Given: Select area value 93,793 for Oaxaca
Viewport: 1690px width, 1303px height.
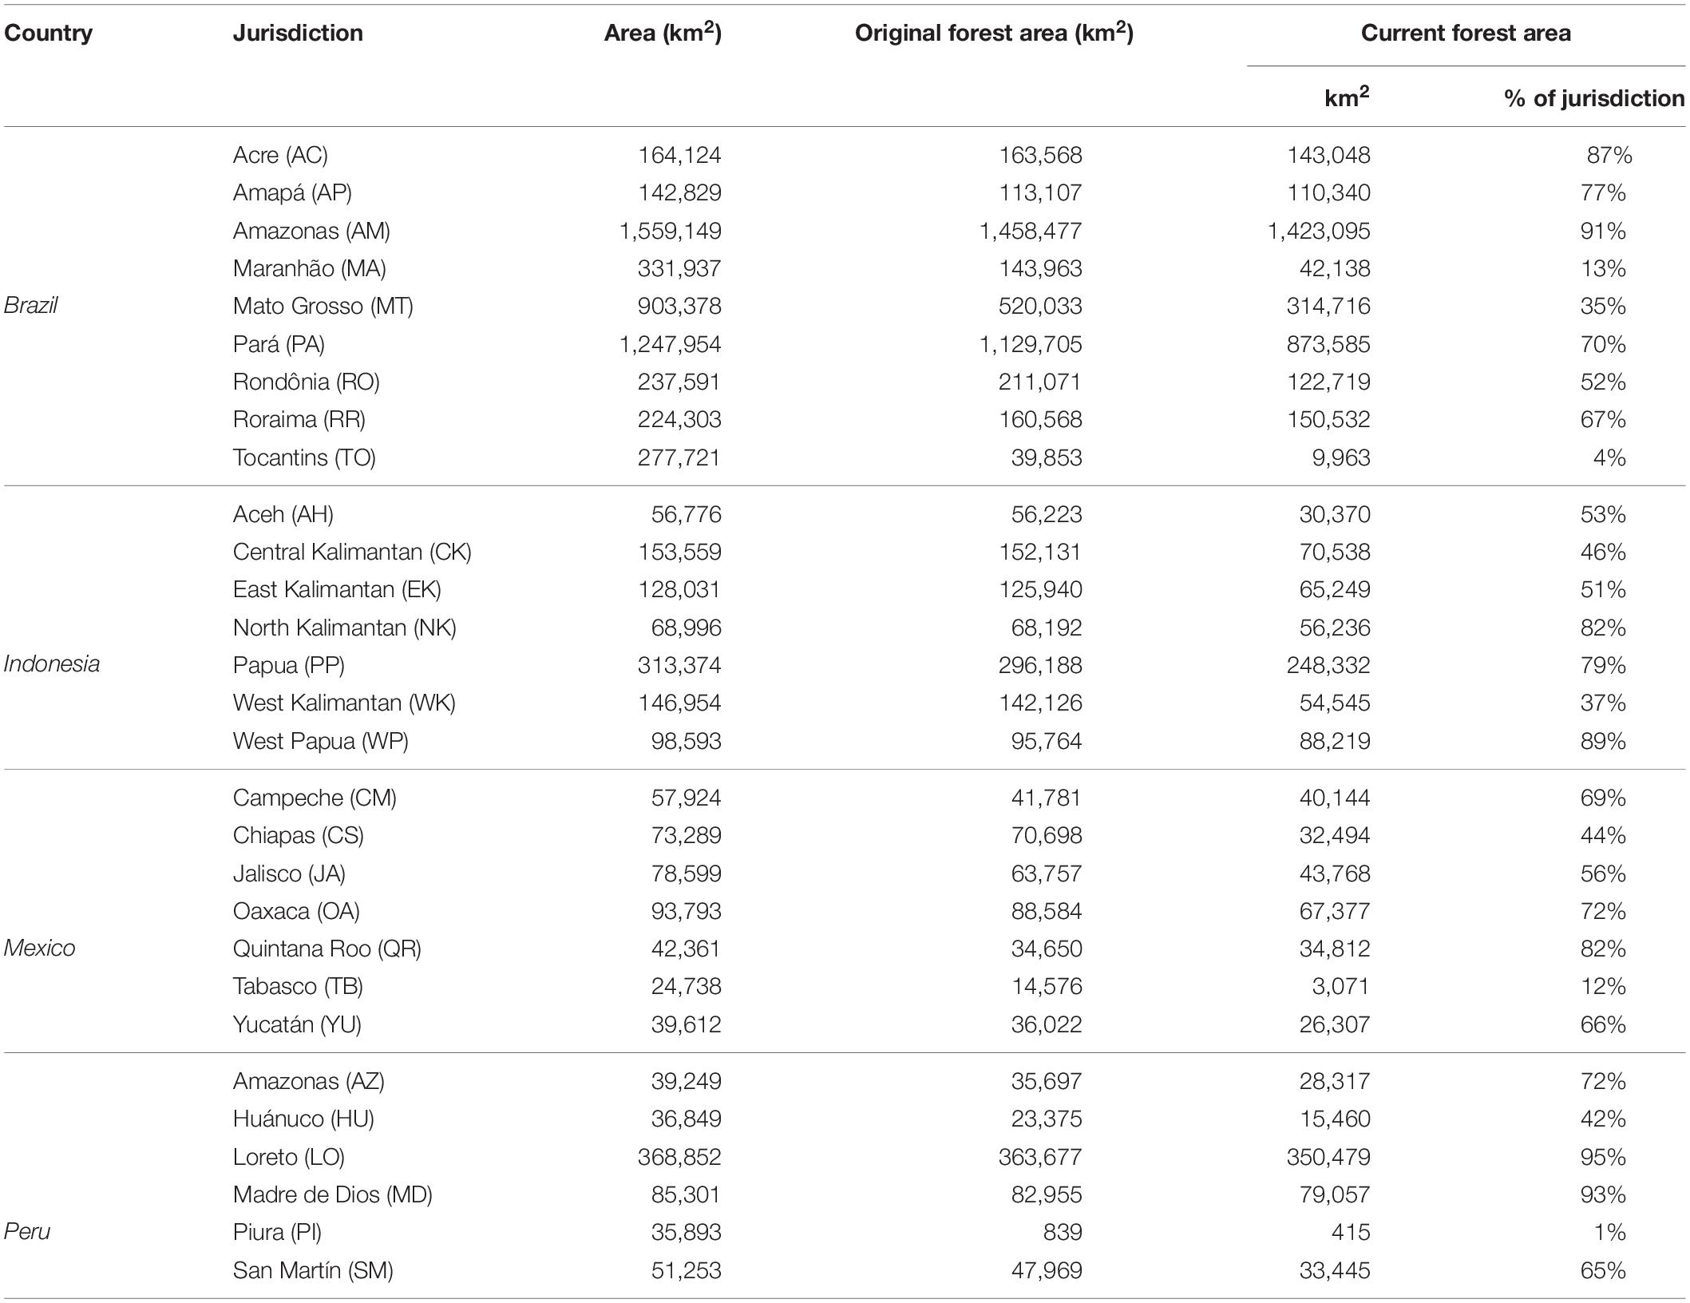Looking at the screenshot, I should tap(687, 911).
